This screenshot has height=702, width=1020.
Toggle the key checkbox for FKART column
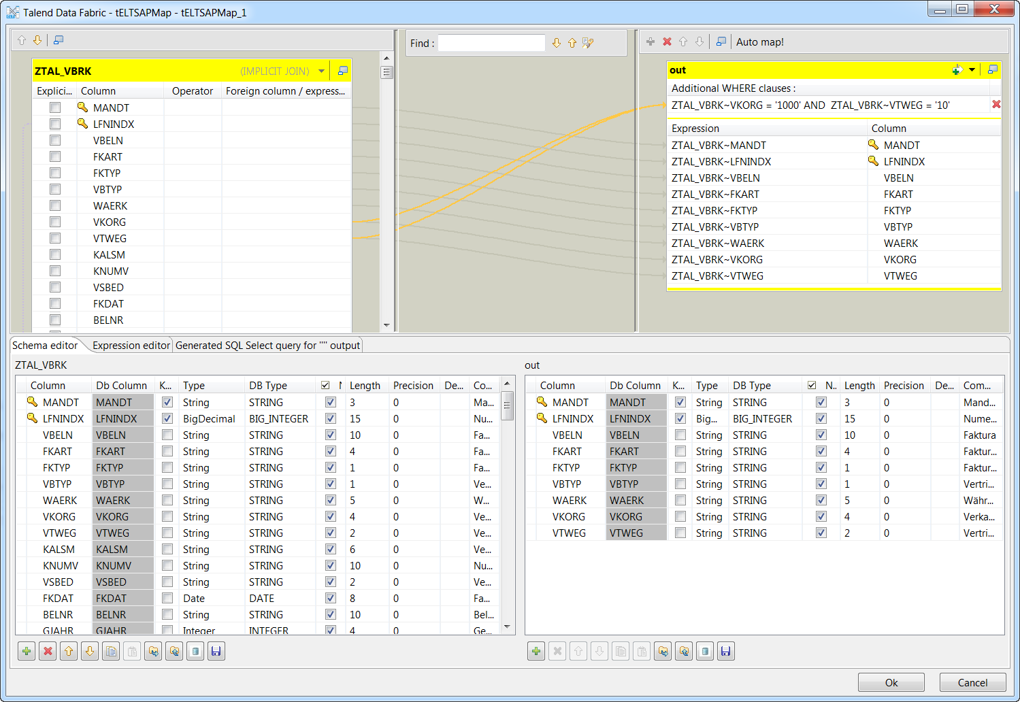coord(167,451)
